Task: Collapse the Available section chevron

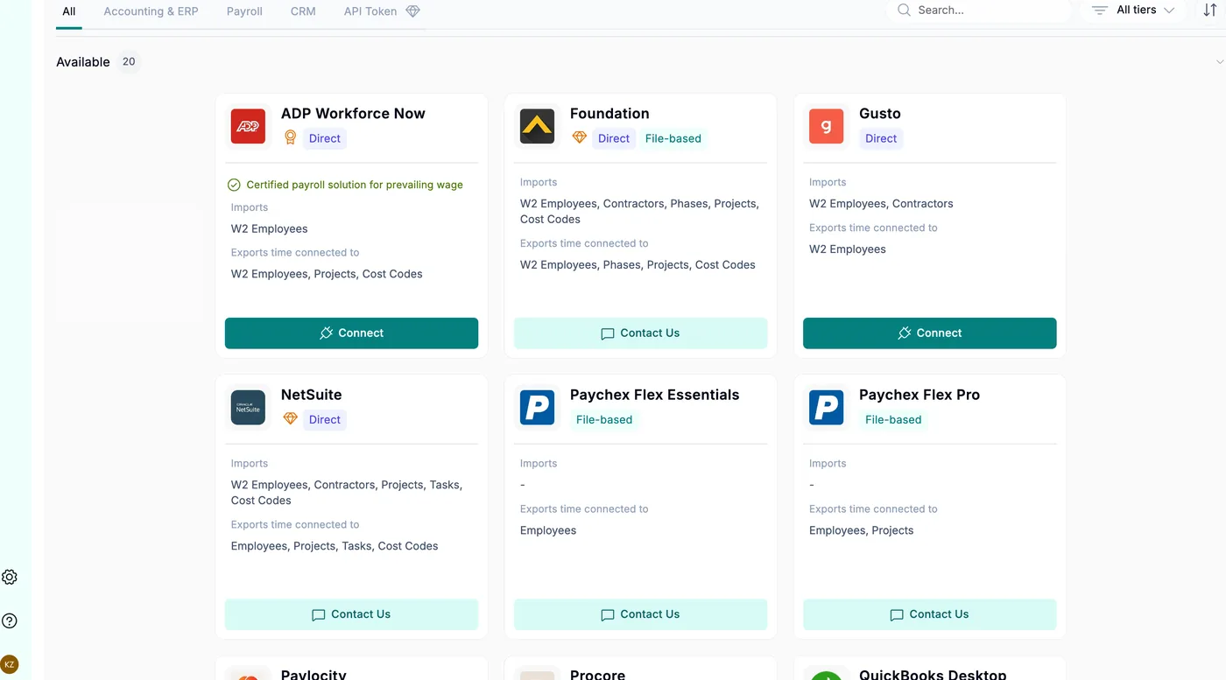Action: click(x=1220, y=62)
